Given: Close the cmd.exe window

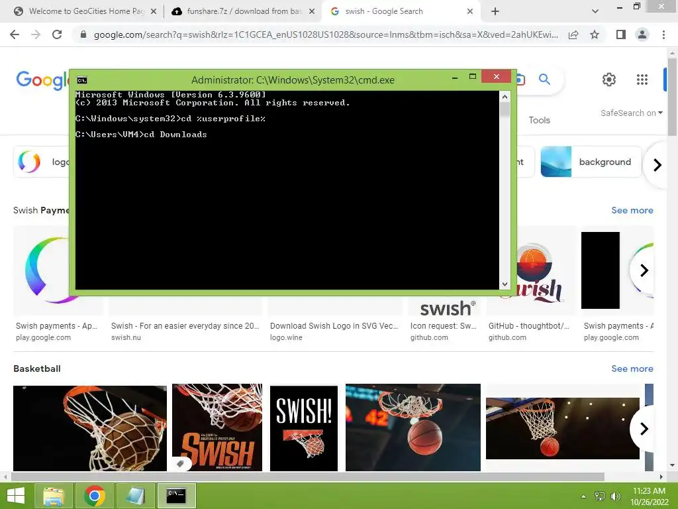Looking at the screenshot, I should click(497, 77).
